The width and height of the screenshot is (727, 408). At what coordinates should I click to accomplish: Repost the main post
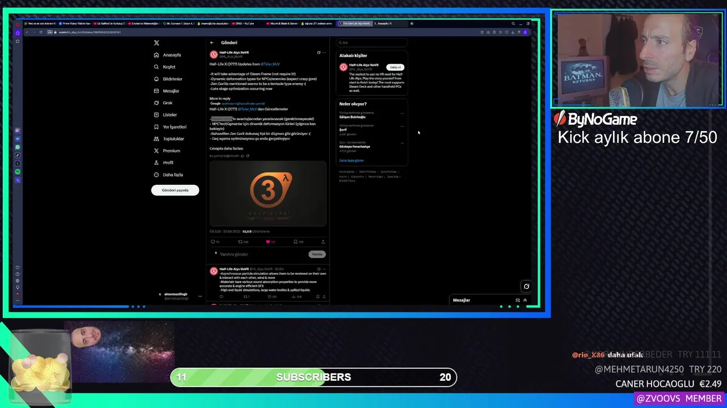240,242
